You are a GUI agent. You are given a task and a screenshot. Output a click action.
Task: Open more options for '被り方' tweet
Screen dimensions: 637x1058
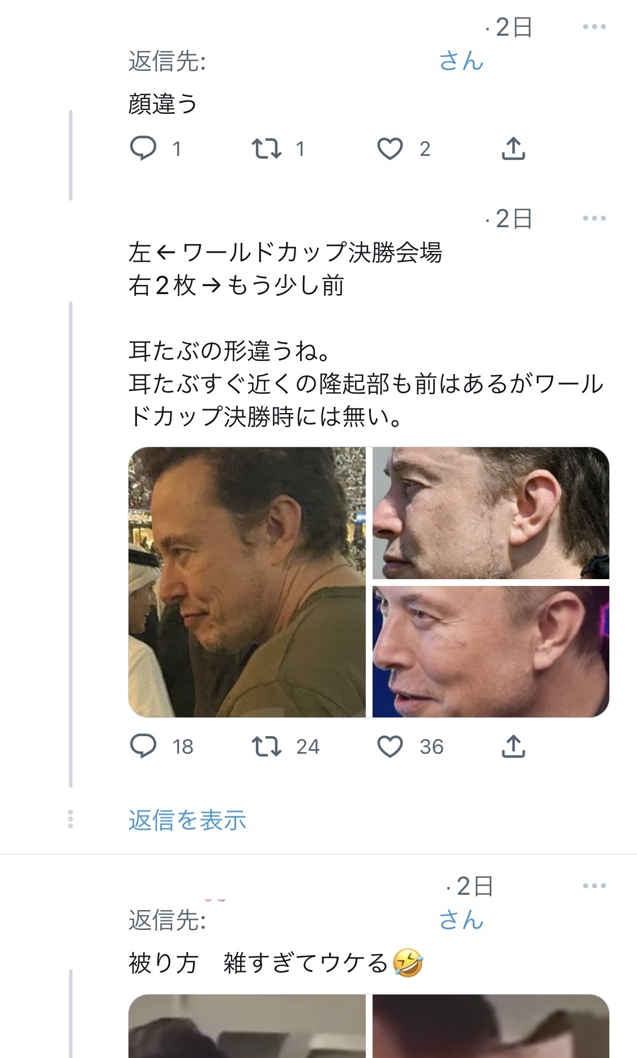coord(594,886)
